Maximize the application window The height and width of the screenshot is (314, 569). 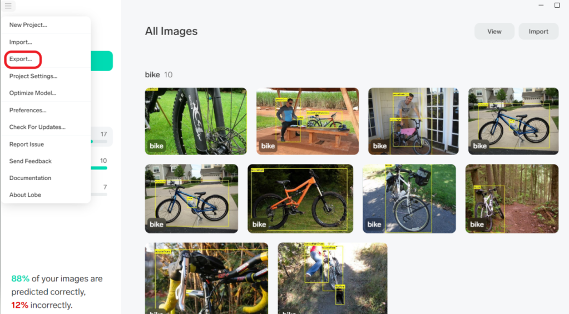(557, 6)
